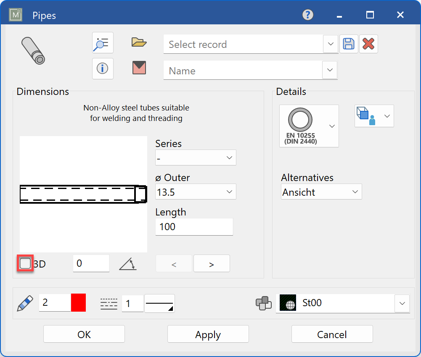Open the Outer diameter 13.5 dropdown

[x=196, y=192]
